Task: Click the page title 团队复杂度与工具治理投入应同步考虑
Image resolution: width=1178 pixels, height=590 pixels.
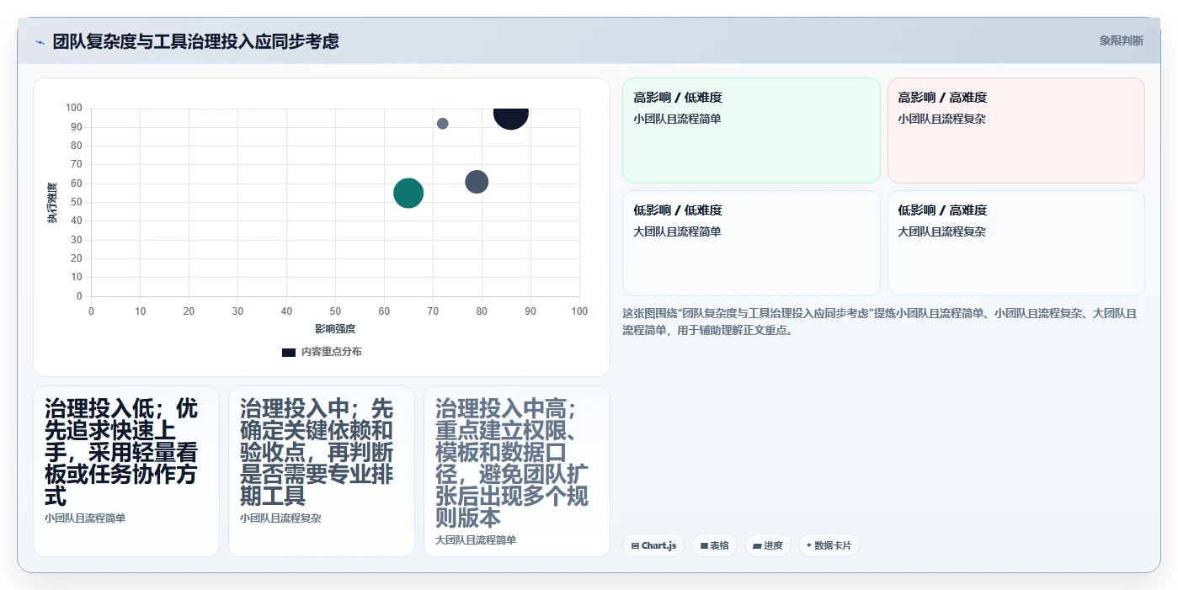Action: 196,41
